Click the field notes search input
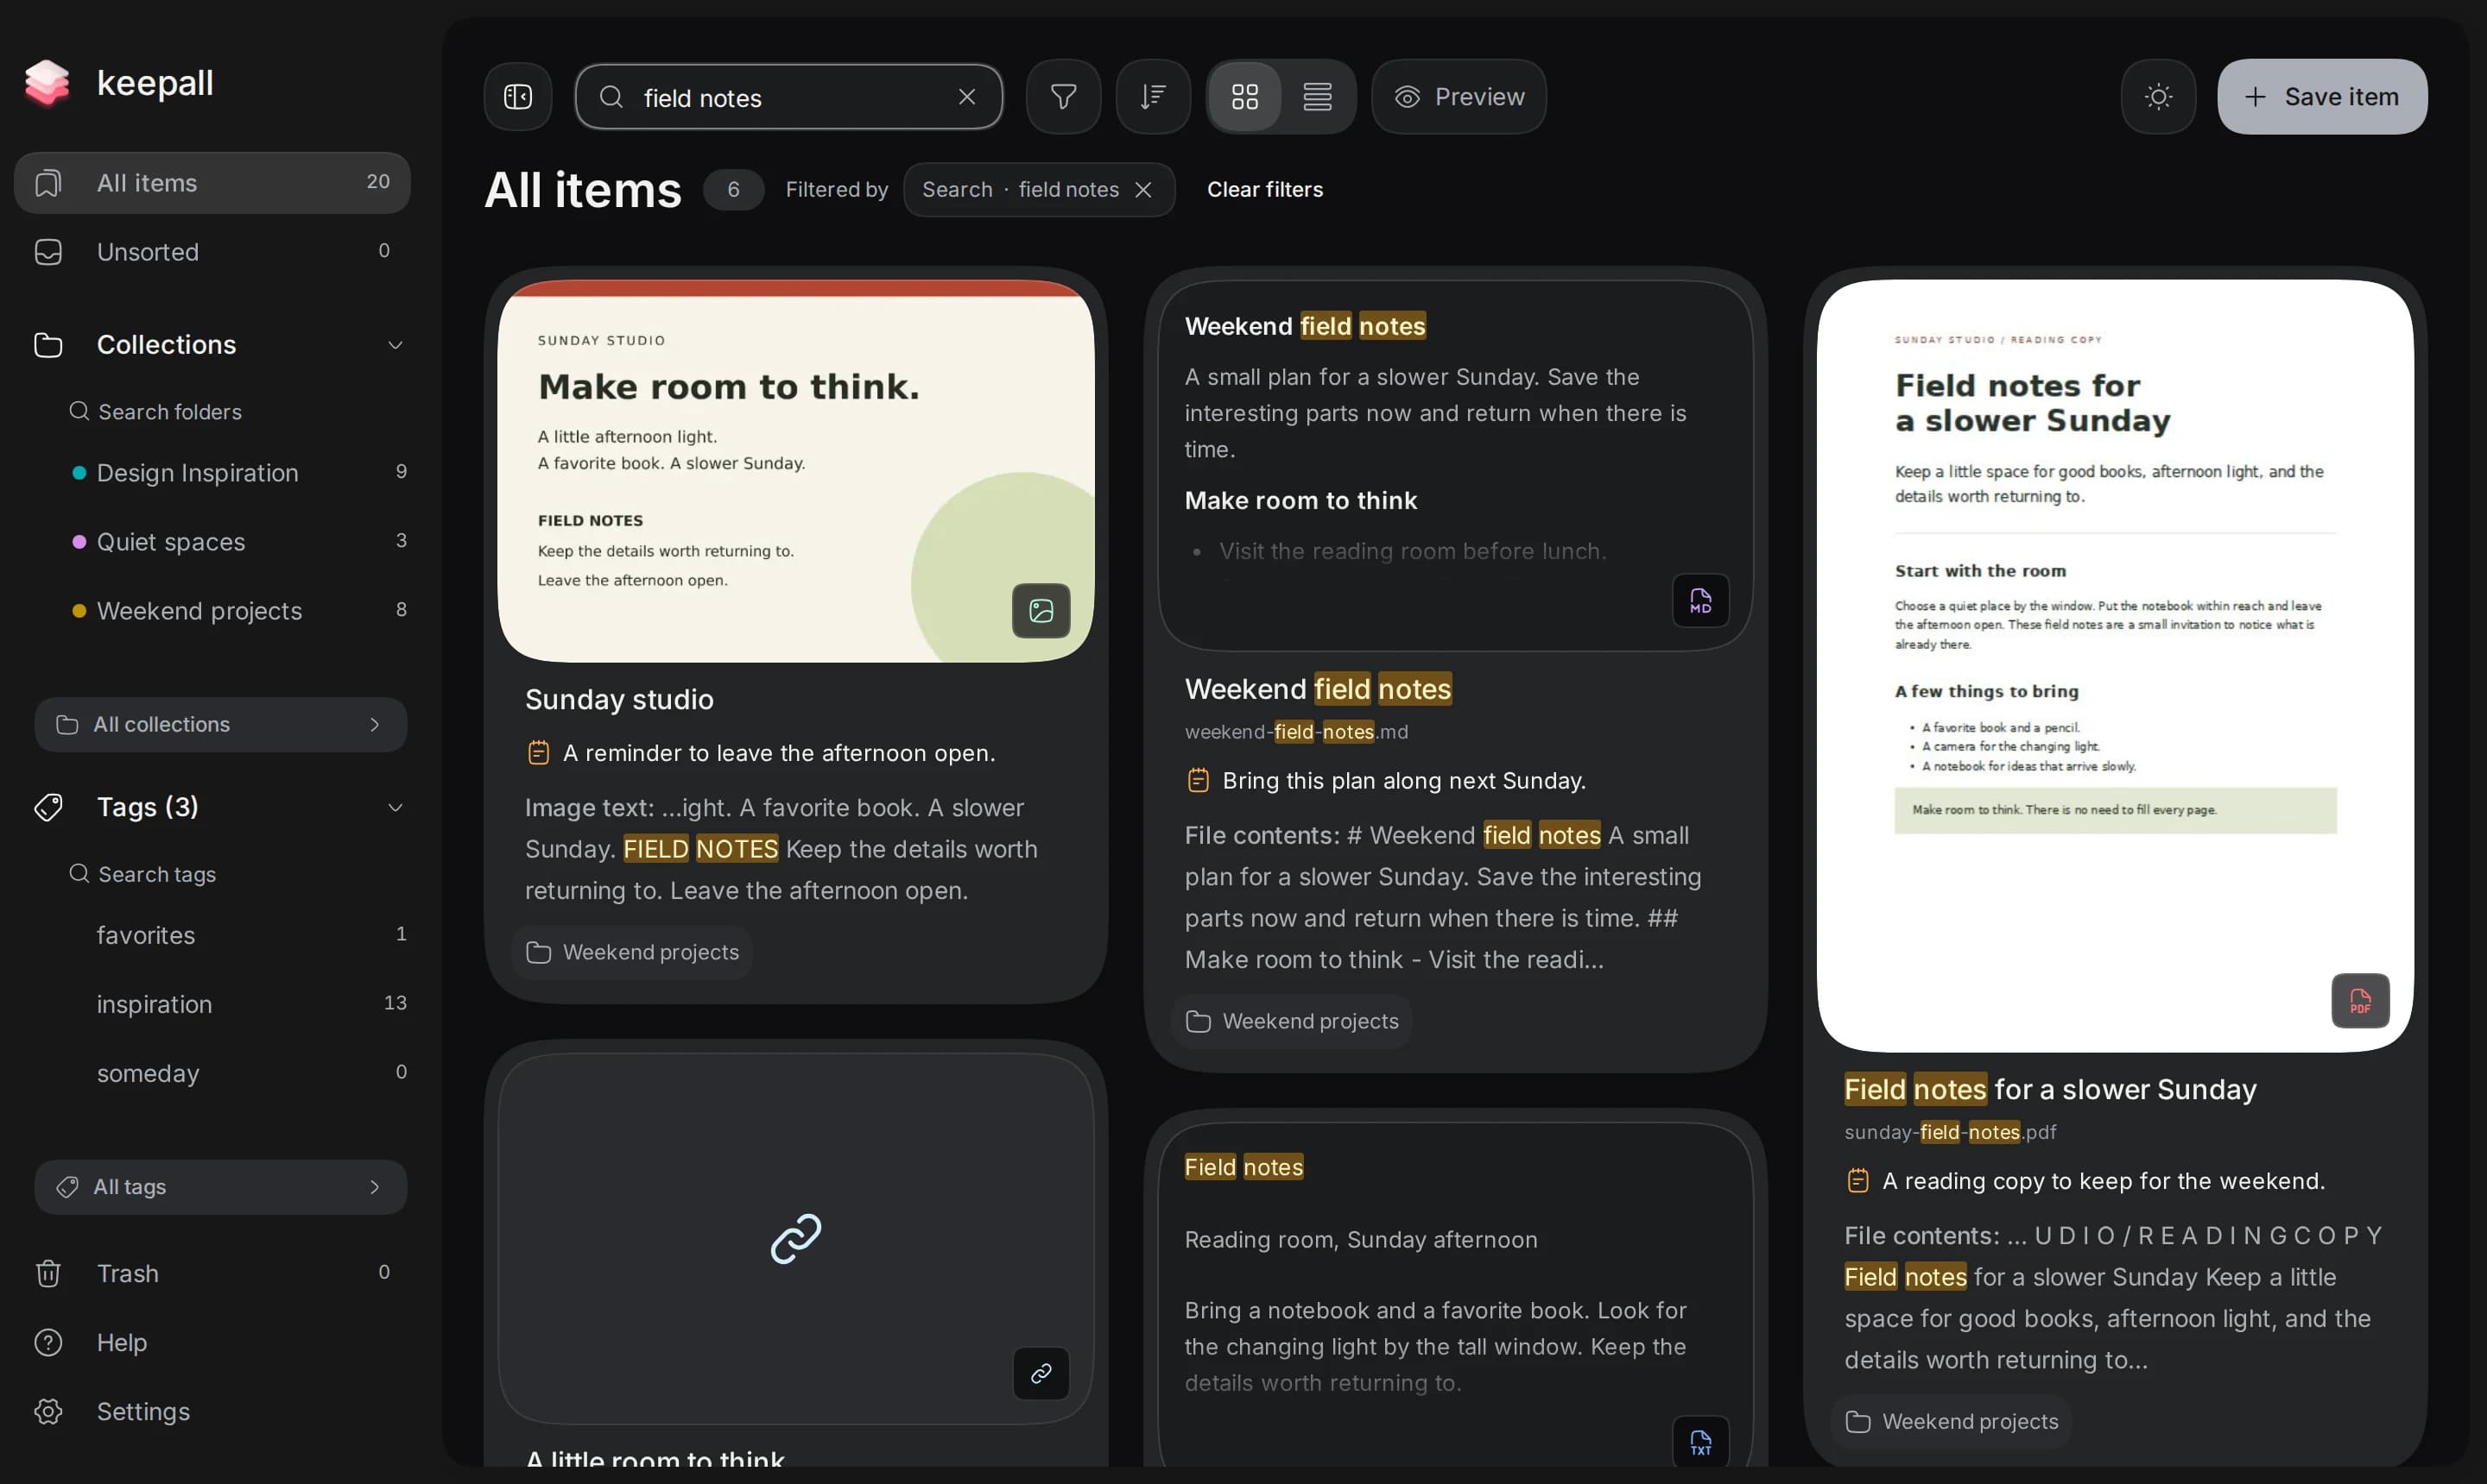The width and height of the screenshot is (2487, 1484). (x=788, y=97)
